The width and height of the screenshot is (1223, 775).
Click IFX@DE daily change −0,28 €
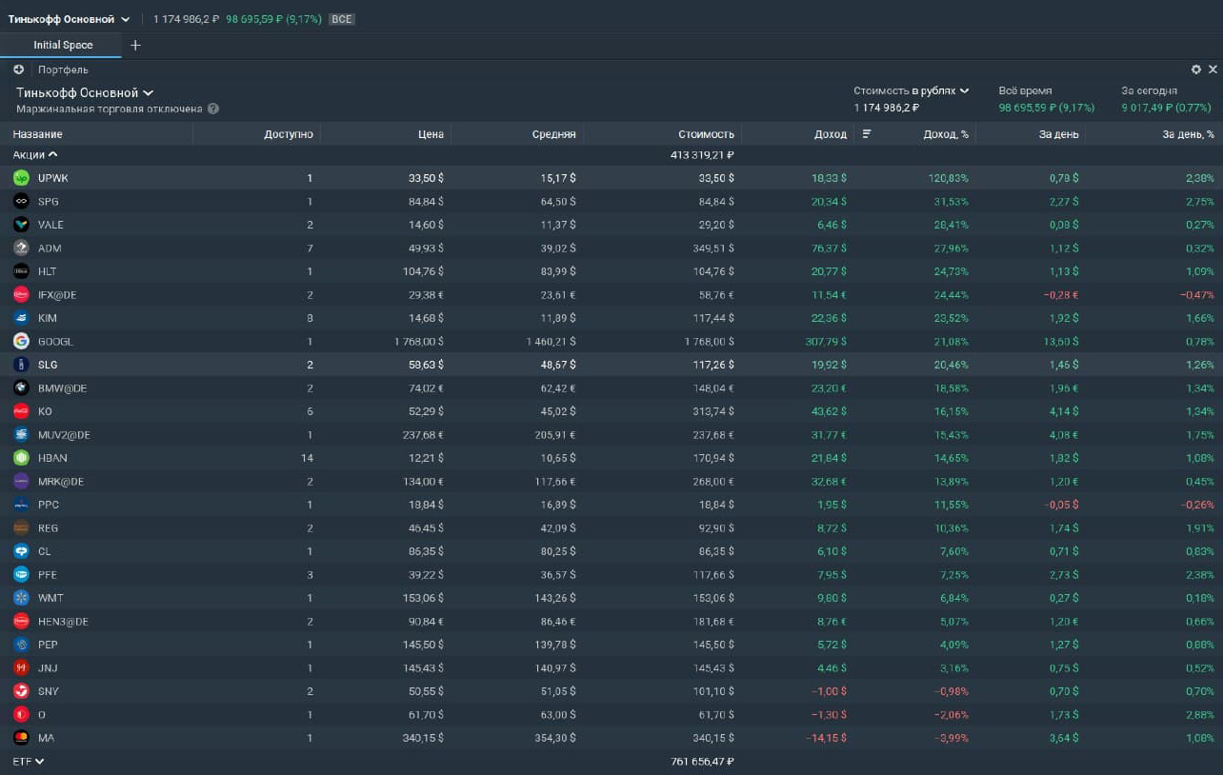(x=1061, y=294)
